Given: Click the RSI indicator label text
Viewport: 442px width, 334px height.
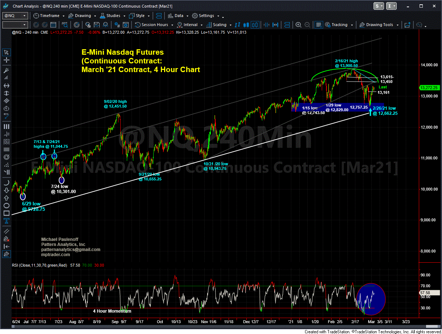Looking at the screenshot, I should (x=39, y=265).
